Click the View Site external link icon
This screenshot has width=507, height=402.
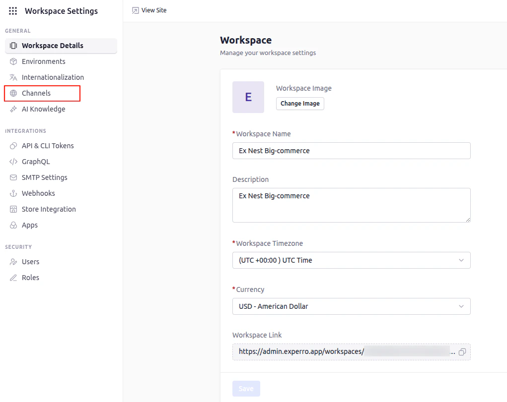point(135,10)
